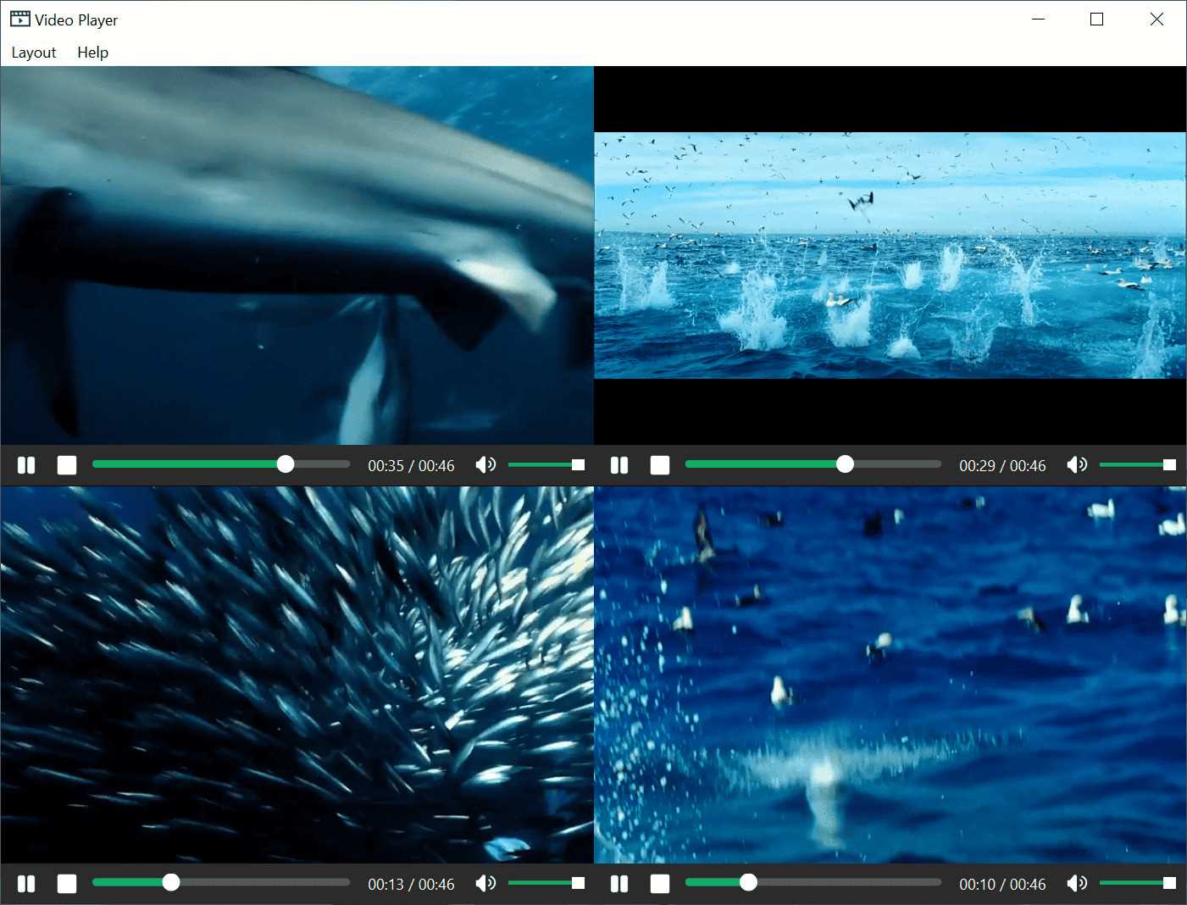Click the seek knob of 00:10 video
Screen dimensions: 1187x905
click(x=748, y=882)
